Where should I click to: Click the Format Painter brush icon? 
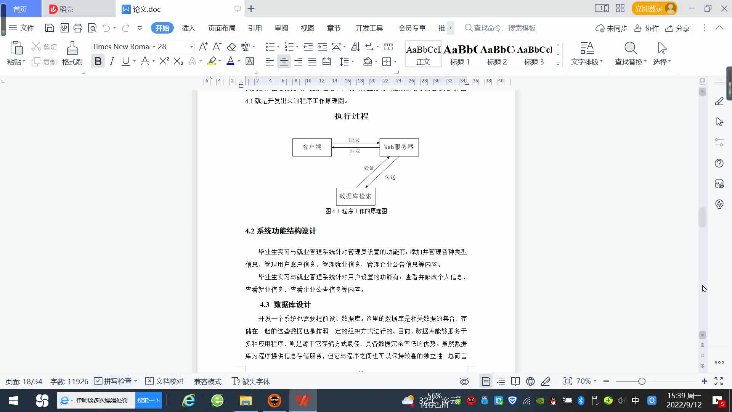pos(72,48)
